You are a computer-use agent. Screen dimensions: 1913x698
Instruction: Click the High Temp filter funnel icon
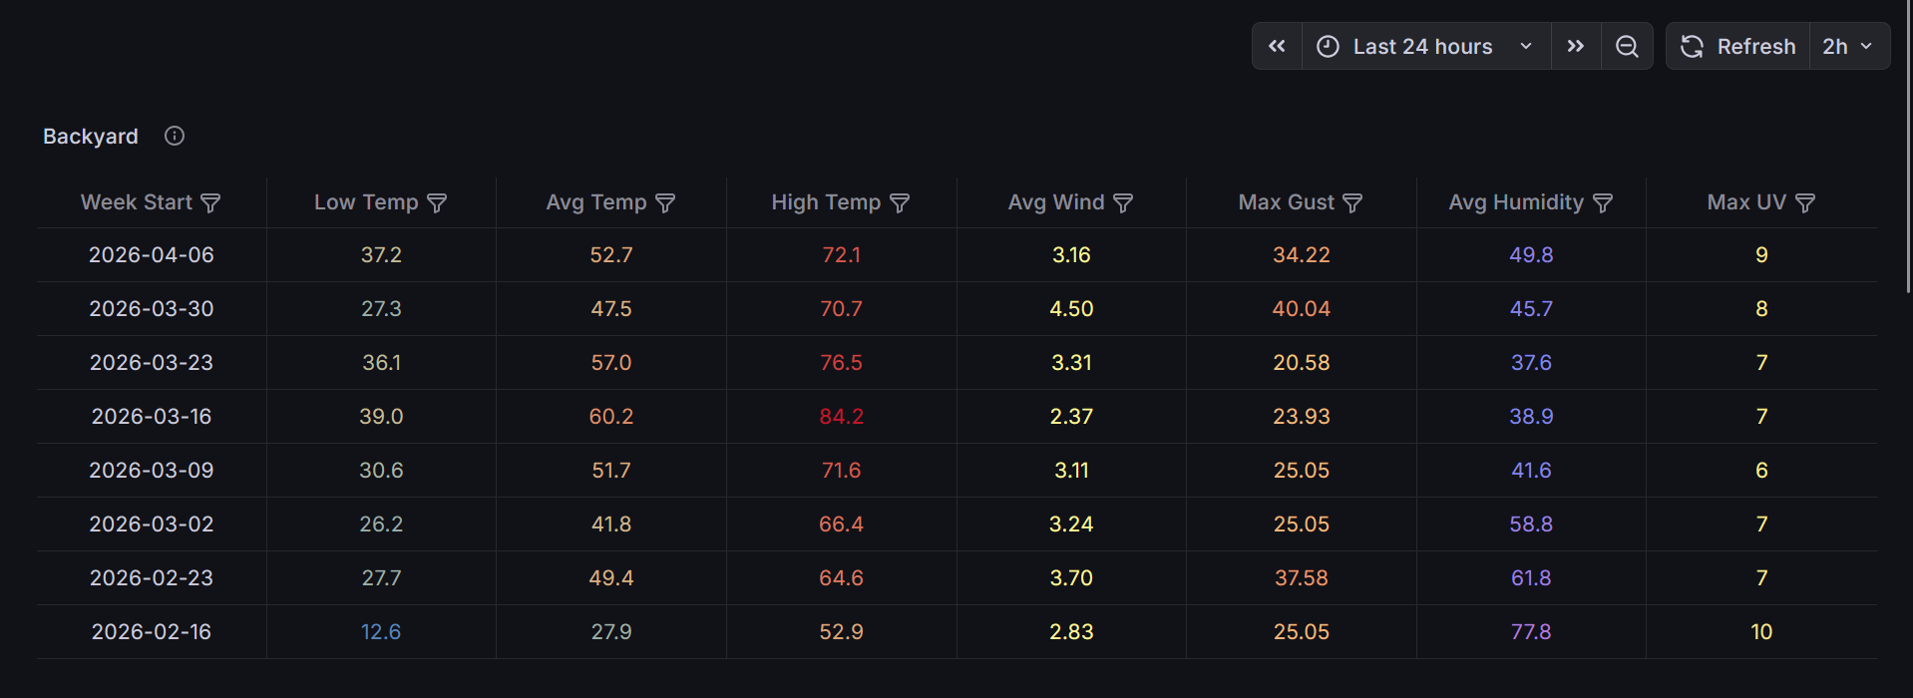tap(900, 203)
